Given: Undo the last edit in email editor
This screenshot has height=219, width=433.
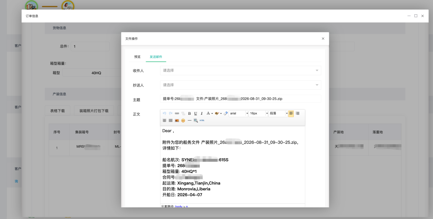Looking at the screenshot, I should 165,113.
